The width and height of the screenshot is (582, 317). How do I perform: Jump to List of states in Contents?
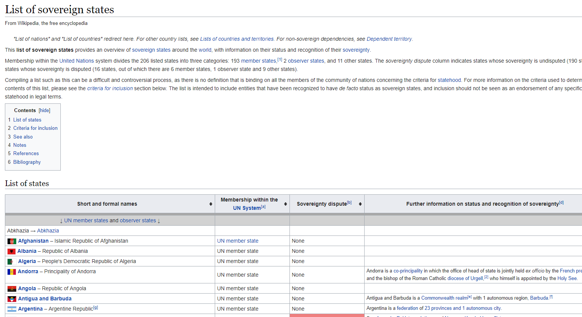click(27, 120)
